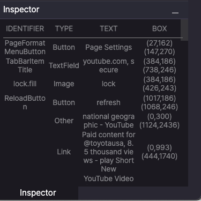Click the vertical scrollbar thumb
The height and width of the screenshot is (201, 201).
tap(184, 29)
